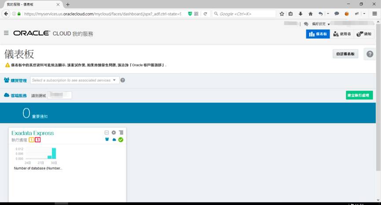
Task: Click the green 建立執行處理 create instance button
Action: (x=359, y=95)
